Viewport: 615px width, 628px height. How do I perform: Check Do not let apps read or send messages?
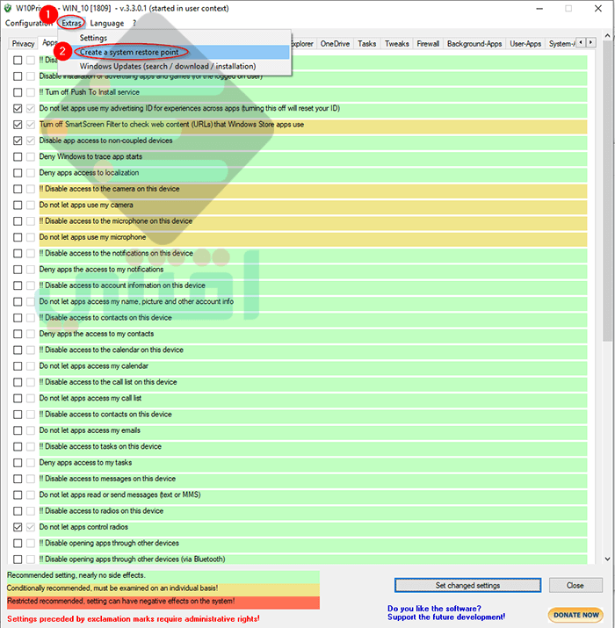[x=18, y=495]
